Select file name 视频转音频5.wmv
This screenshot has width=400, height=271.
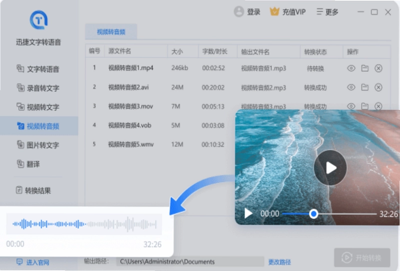[x=131, y=144]
